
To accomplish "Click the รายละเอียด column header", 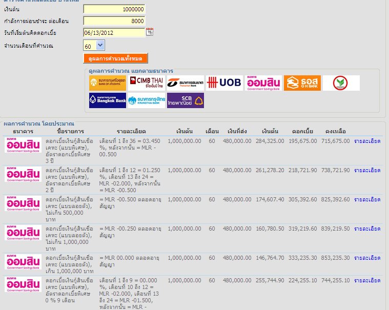I will pyautogui.click(x=131, y=132).
